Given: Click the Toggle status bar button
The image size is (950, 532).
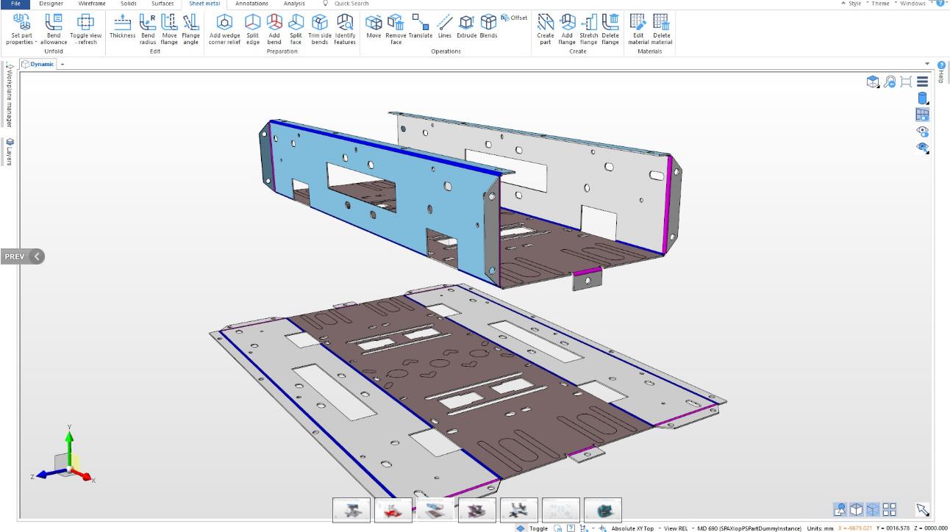Looking at the screenshot, I should 533,528.
